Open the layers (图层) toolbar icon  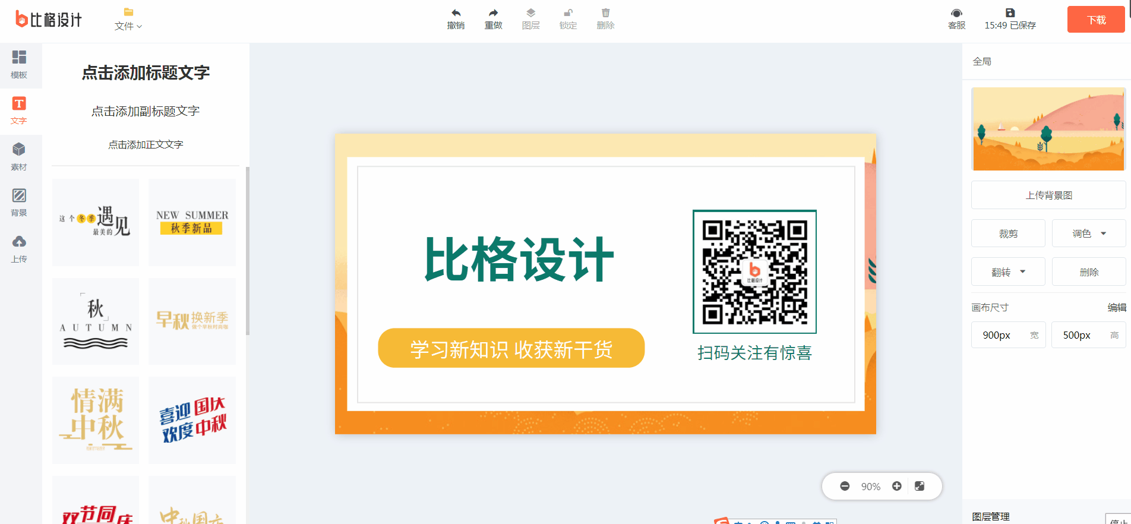pos(530,13)
